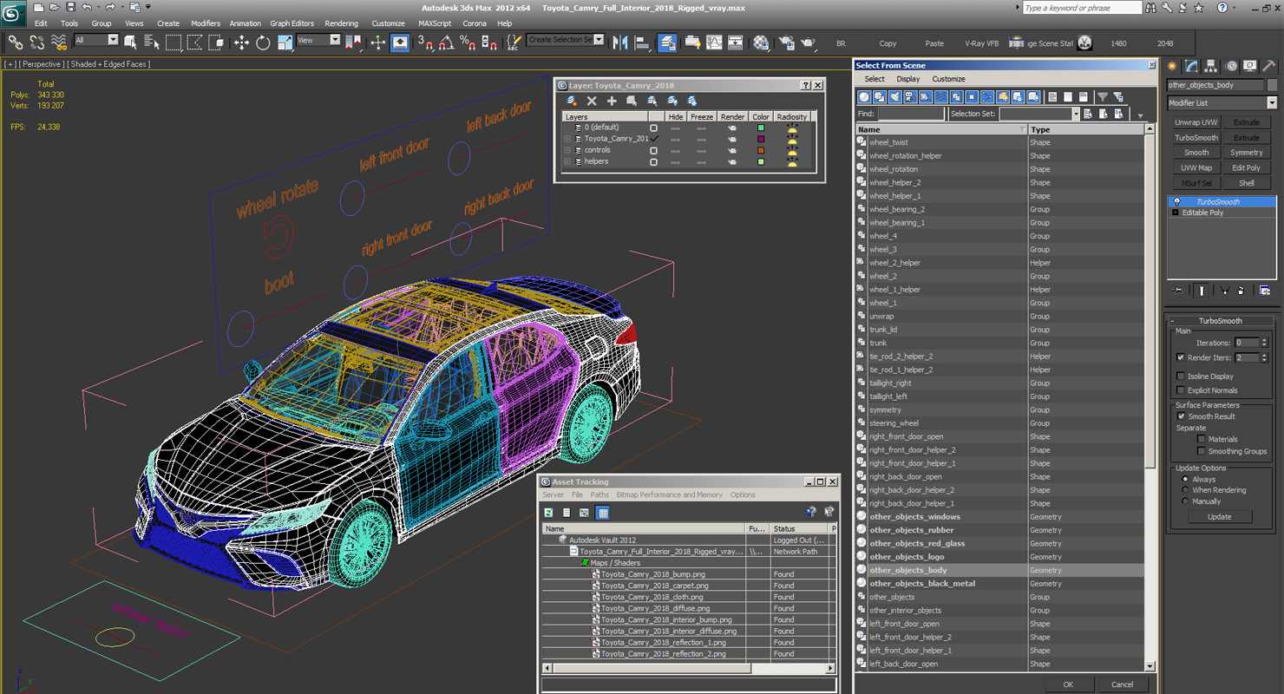
Task: Toggle Display Lights filter in Select From Scene
Action: click(x=894, y=97)
